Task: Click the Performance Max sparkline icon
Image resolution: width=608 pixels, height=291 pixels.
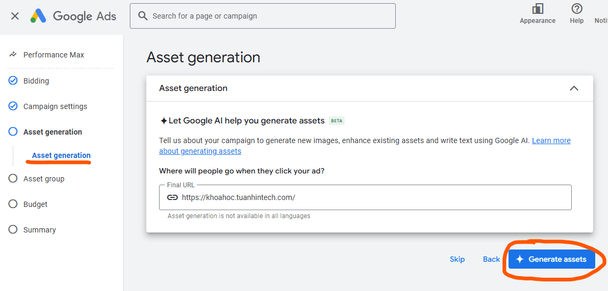Action: [13, 55]
